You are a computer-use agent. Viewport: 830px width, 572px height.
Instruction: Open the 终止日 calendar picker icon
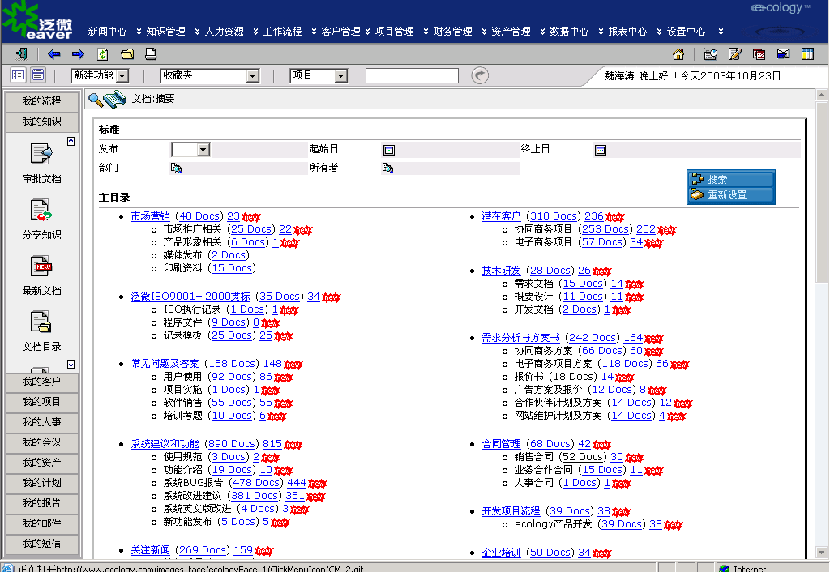pyautogui.click(x=601, y=150)
